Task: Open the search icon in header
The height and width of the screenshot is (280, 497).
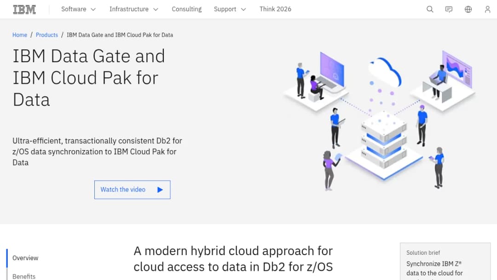Action: pos(430,9)
